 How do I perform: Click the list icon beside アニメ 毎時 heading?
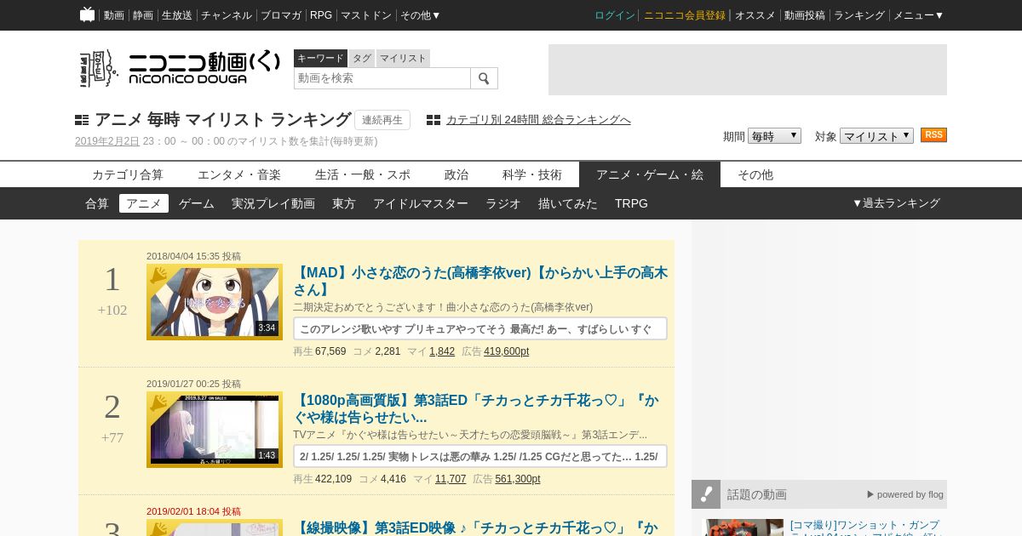pyautogui.click(x=82, y=120)
